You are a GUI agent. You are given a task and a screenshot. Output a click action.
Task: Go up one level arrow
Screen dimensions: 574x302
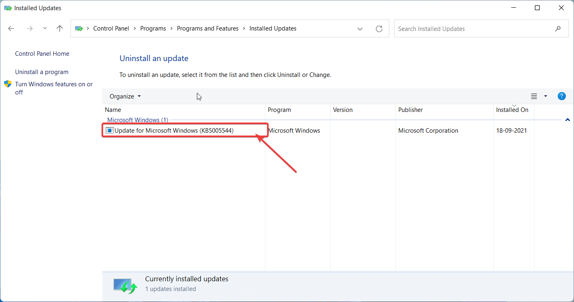pyautogui.click(x=60, y=28)
